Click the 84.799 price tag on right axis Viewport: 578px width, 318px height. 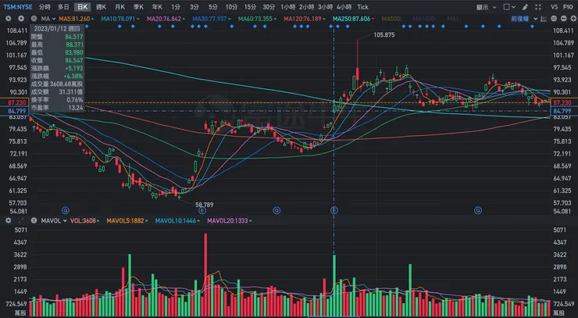(562, 111)
